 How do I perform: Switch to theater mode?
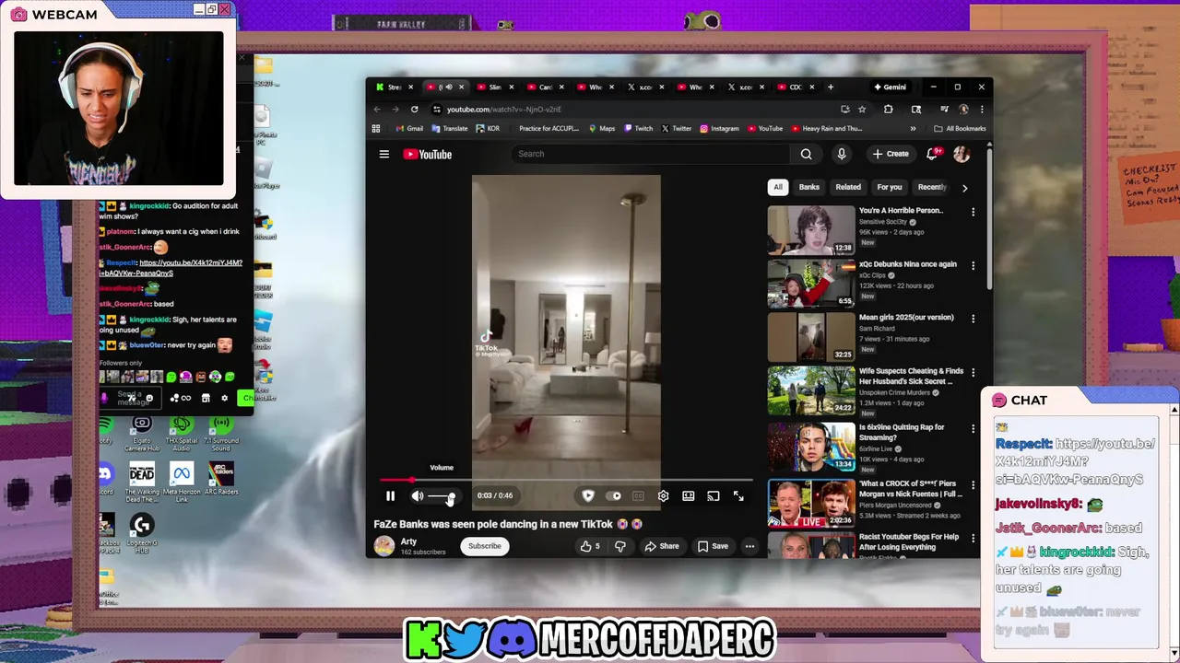pos(688,495)
